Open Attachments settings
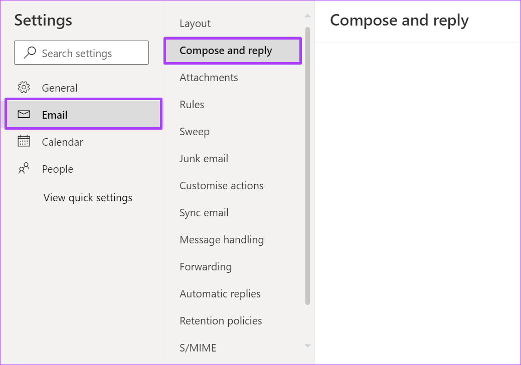The width and height of the screenshot is (521, 365). coord(233,78)
